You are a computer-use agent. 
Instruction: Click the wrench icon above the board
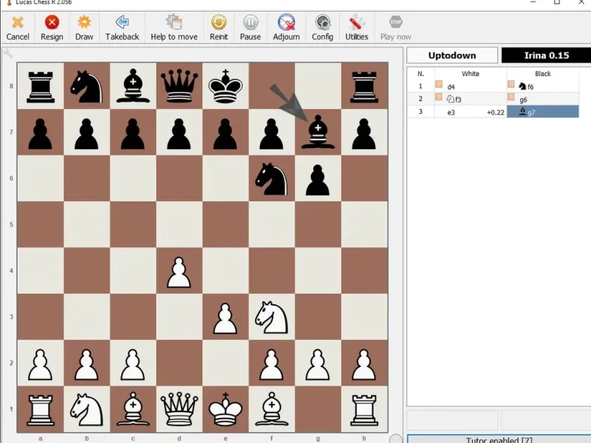(7, 54)
